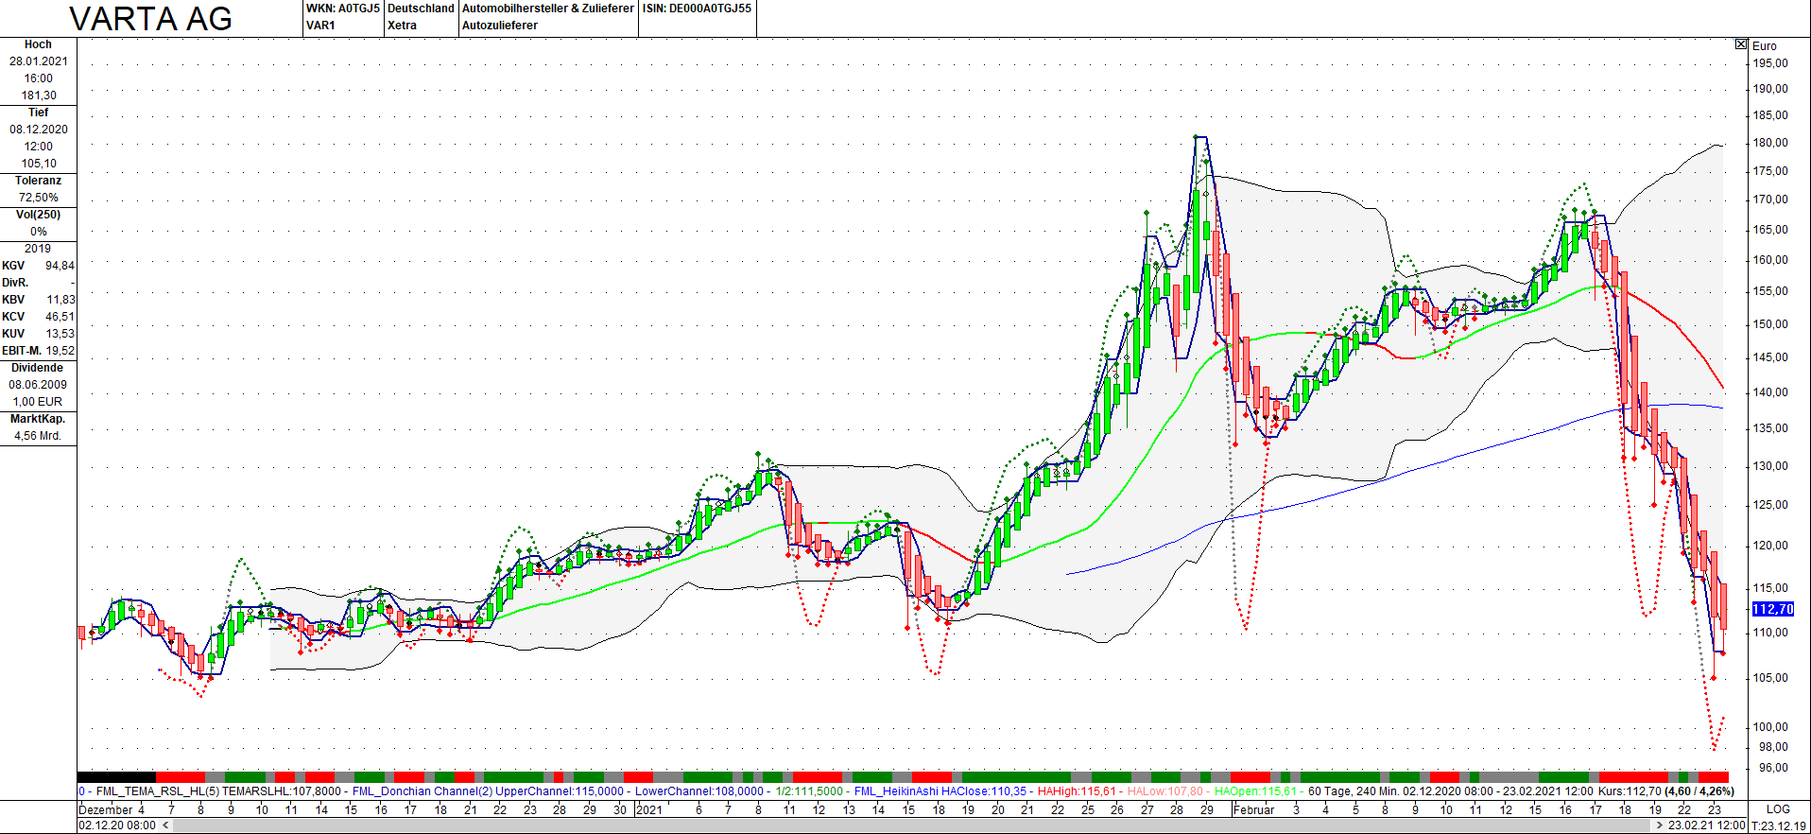Click the HALow:107,80 legend value
Screen dimensions: 1811x834
[x=1165, y=791]
